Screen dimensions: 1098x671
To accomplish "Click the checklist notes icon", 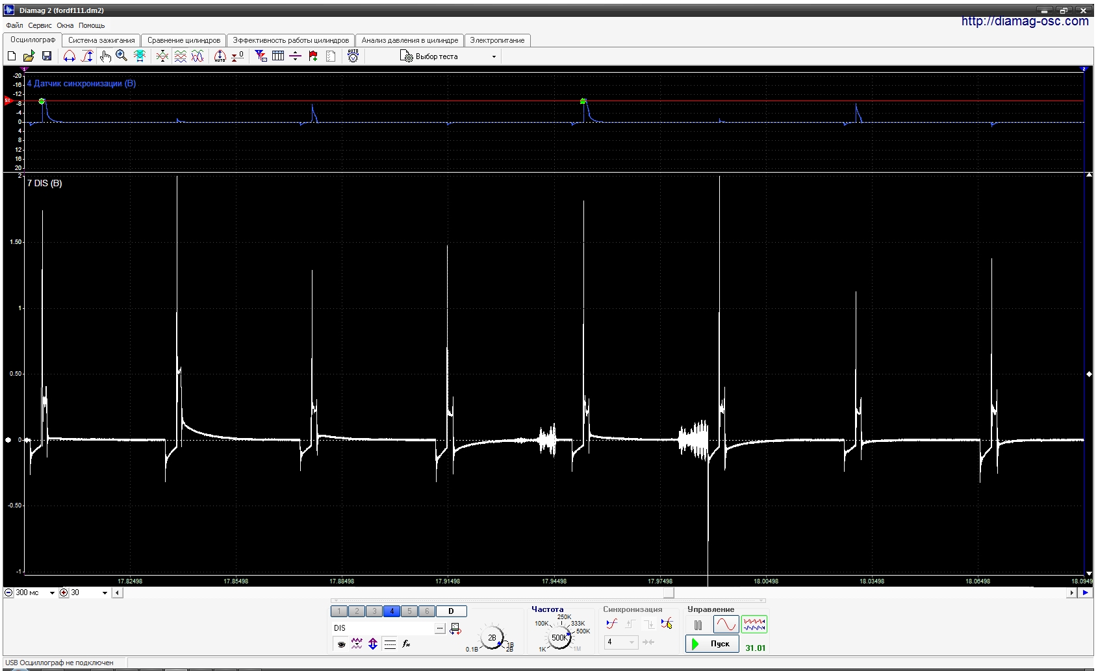I will [x=331, y=56].
